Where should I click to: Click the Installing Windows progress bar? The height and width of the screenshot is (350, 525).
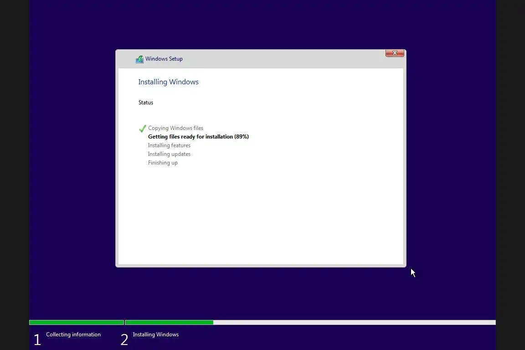click(310, 322)
